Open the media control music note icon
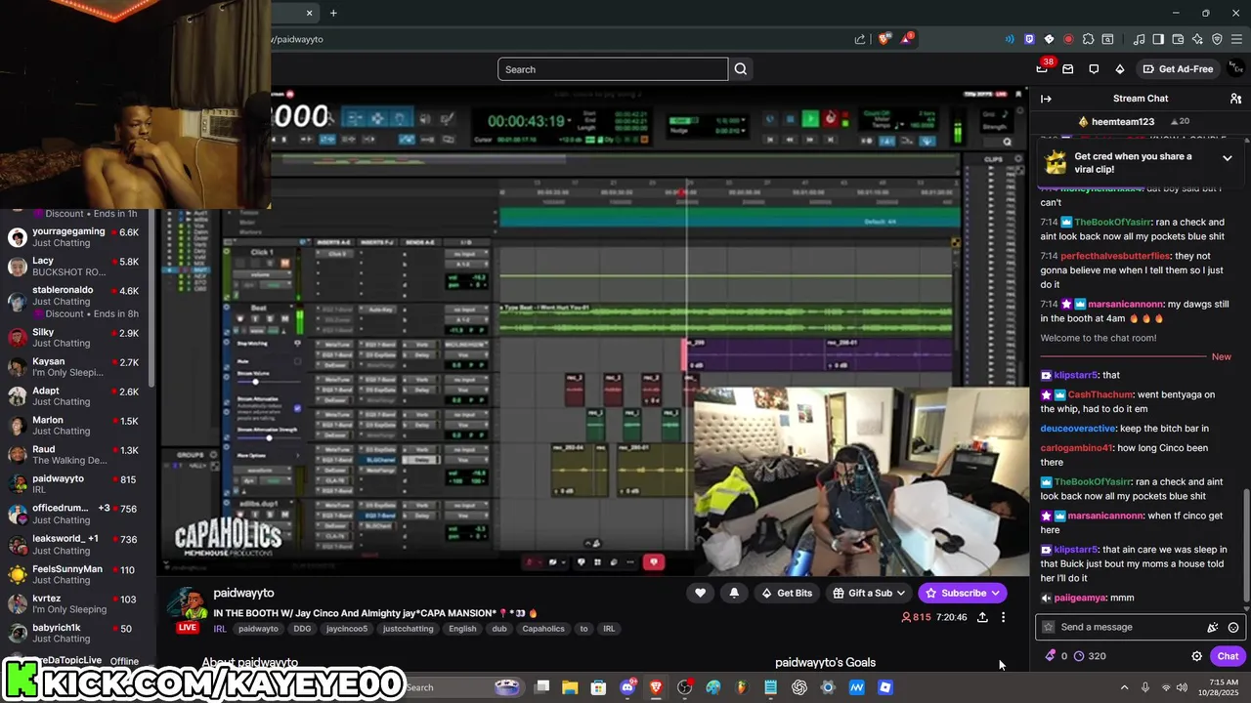This screenshot has width=1251, height=703. 1139,39
